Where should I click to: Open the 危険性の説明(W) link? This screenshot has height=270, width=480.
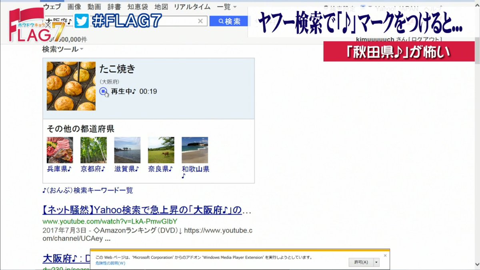click(110, 263)
